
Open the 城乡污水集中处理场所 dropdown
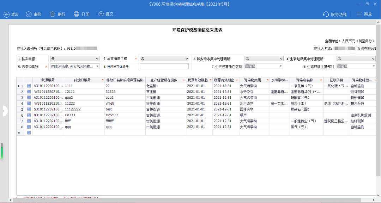264,59
